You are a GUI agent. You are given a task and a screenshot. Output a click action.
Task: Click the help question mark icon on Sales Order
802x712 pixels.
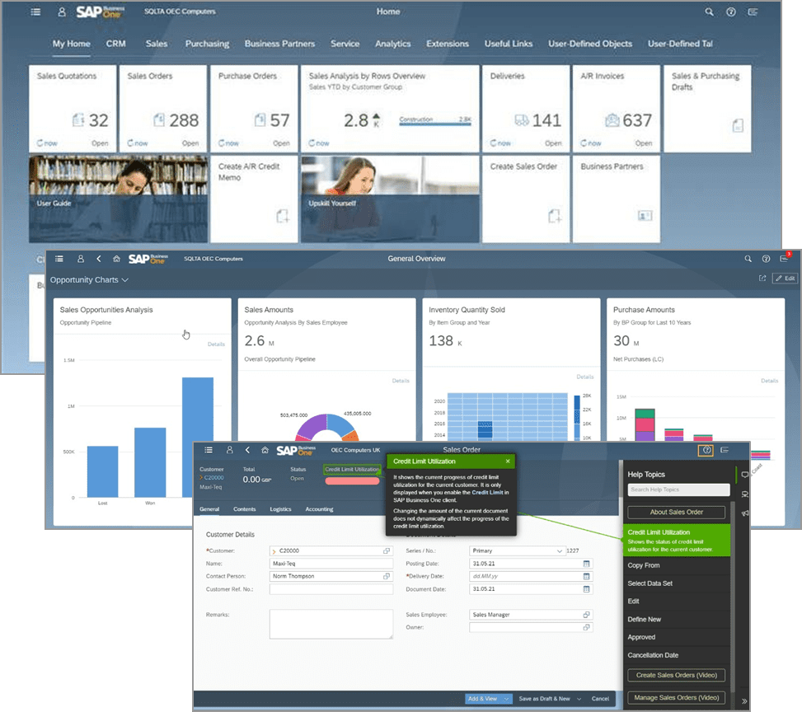[x=706, y=450]
